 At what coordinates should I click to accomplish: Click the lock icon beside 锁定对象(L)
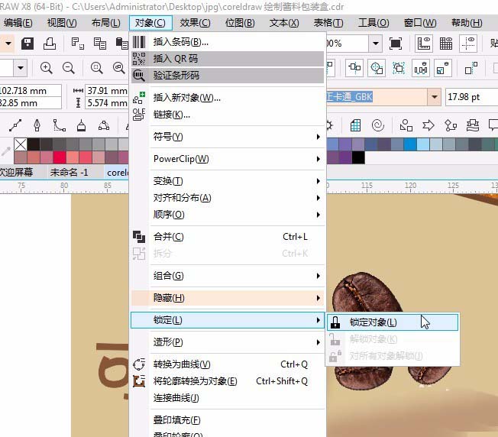point(335,322)
